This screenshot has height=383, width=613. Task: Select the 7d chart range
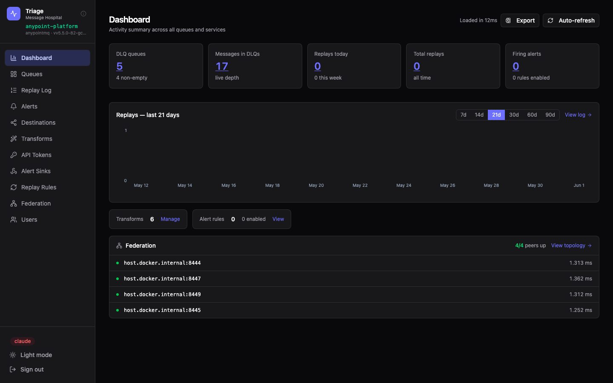click(x=463, y=115)
